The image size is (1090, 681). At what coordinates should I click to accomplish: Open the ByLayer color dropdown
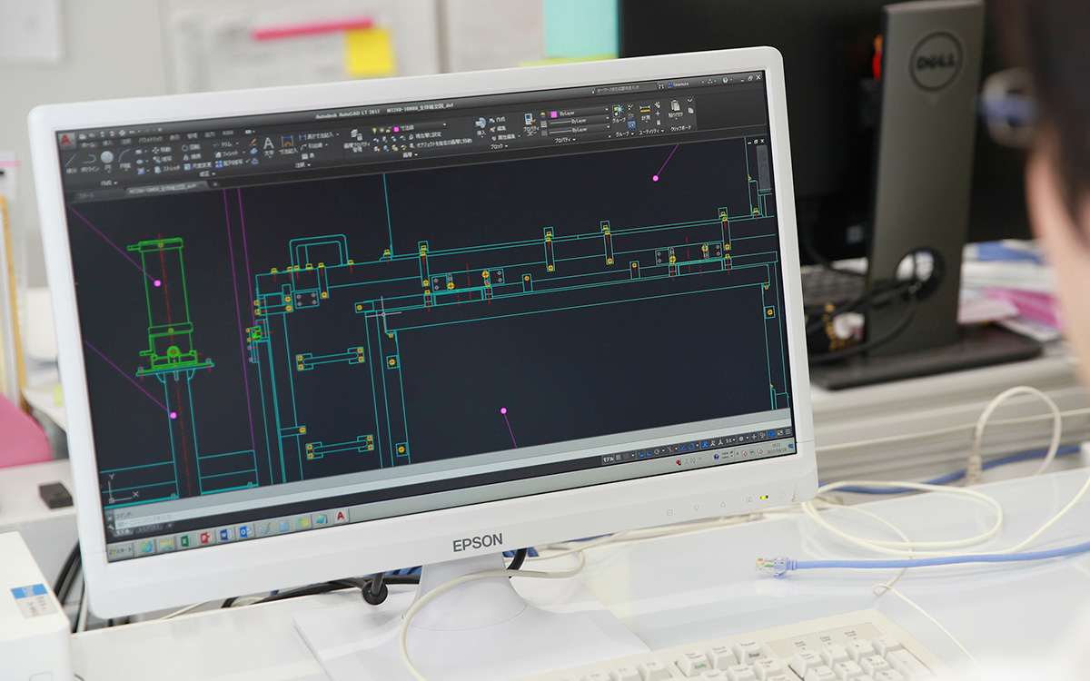(576, 113)
